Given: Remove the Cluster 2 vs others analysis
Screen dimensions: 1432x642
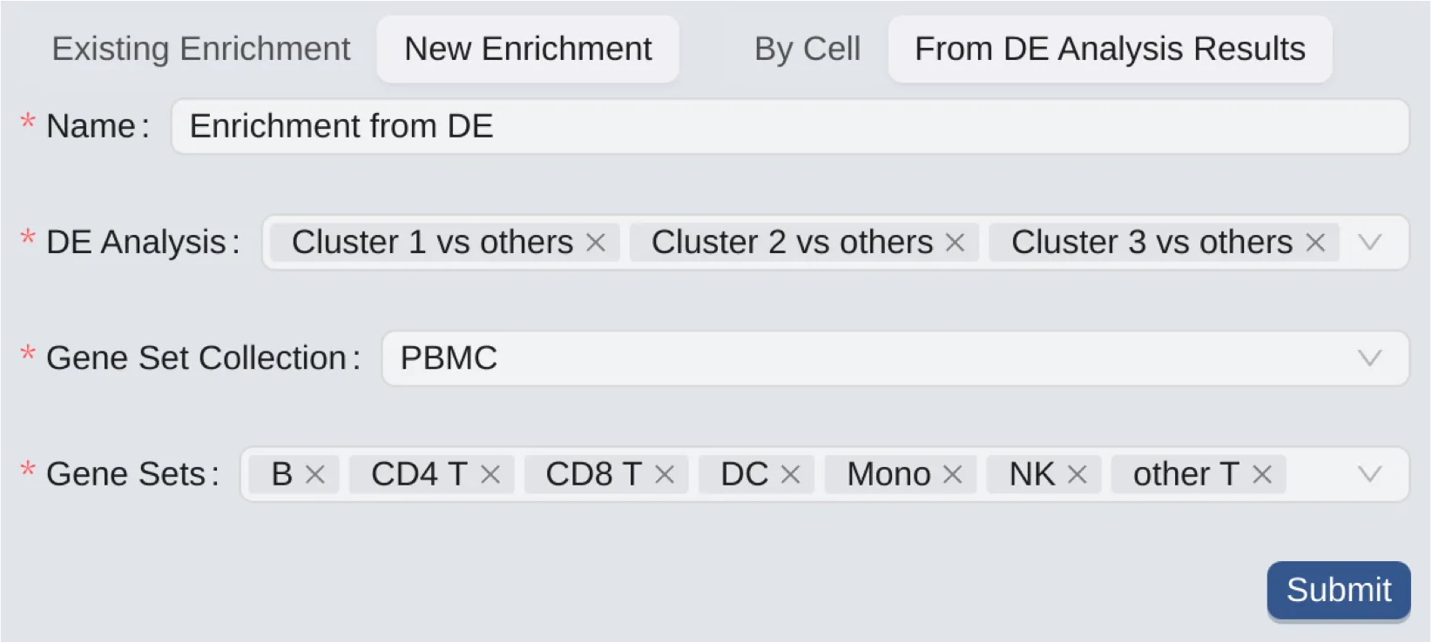Looking at the screenshot, I should coord(956,243).
